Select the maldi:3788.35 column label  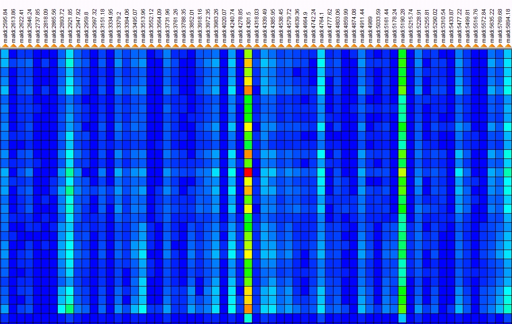click(x=184, y=26)
